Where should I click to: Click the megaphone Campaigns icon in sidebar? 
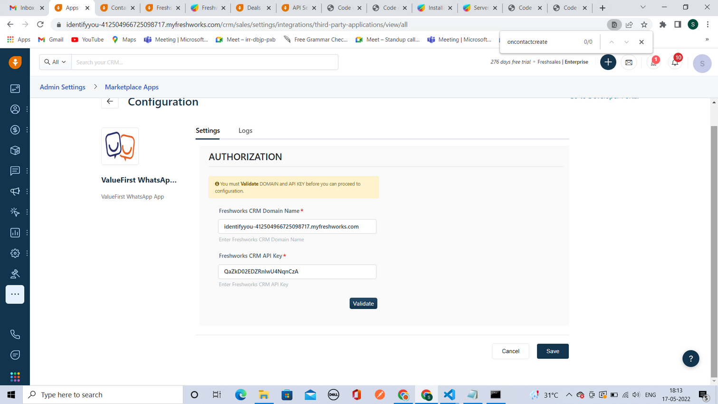[15, 192]
